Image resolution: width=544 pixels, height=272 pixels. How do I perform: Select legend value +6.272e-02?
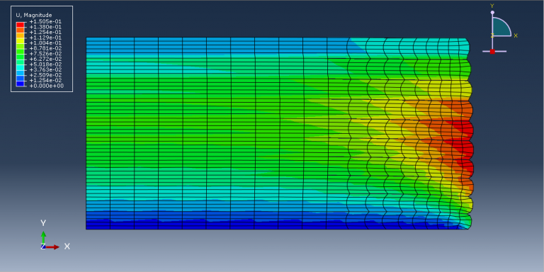click(45, 59)
